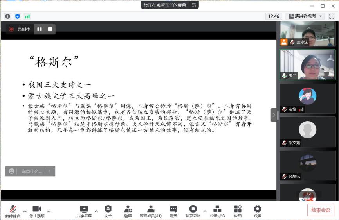Open Manage Members (管理成员) panel
The width and height of the screenshot is (339, 220).
pyautogui.click(x=151, y=211)
